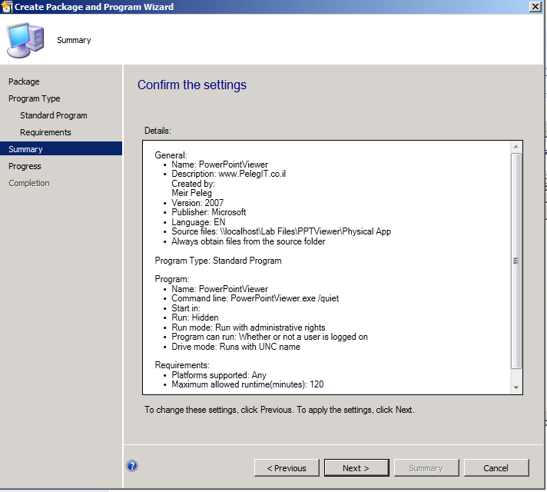Open the Standard Program step

pos(53,115)
